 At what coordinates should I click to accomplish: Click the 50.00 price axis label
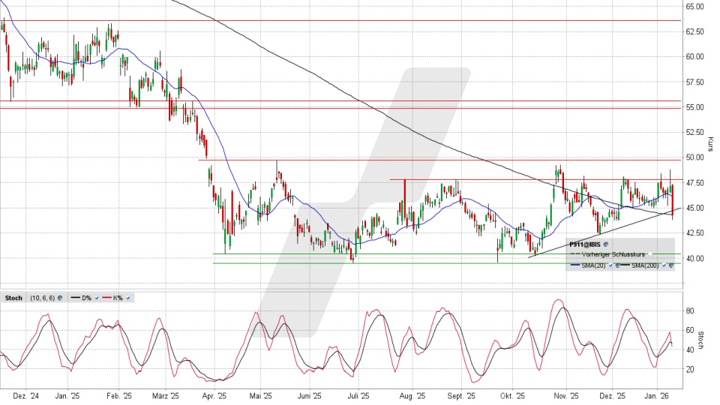click(694, 157)
